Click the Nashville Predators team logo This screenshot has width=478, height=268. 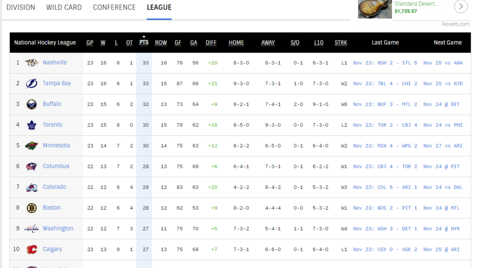[32, 63]
